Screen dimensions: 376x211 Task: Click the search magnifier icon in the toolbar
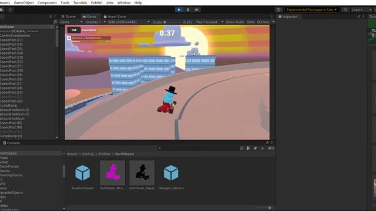[x=345, y=9]
